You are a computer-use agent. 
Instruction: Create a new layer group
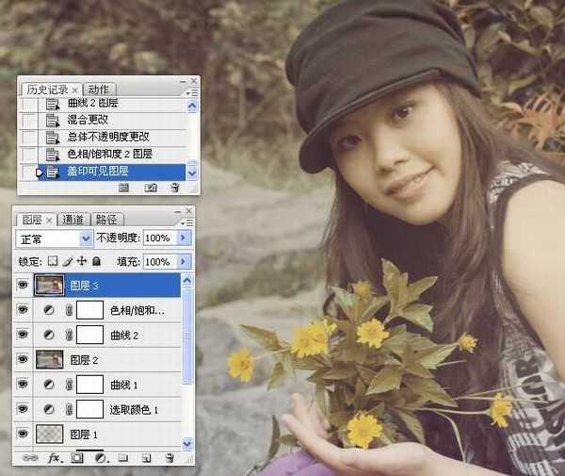point(123,458)
